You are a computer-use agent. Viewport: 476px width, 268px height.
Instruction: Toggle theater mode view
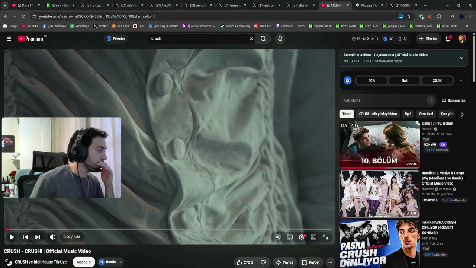pos(313,237)
